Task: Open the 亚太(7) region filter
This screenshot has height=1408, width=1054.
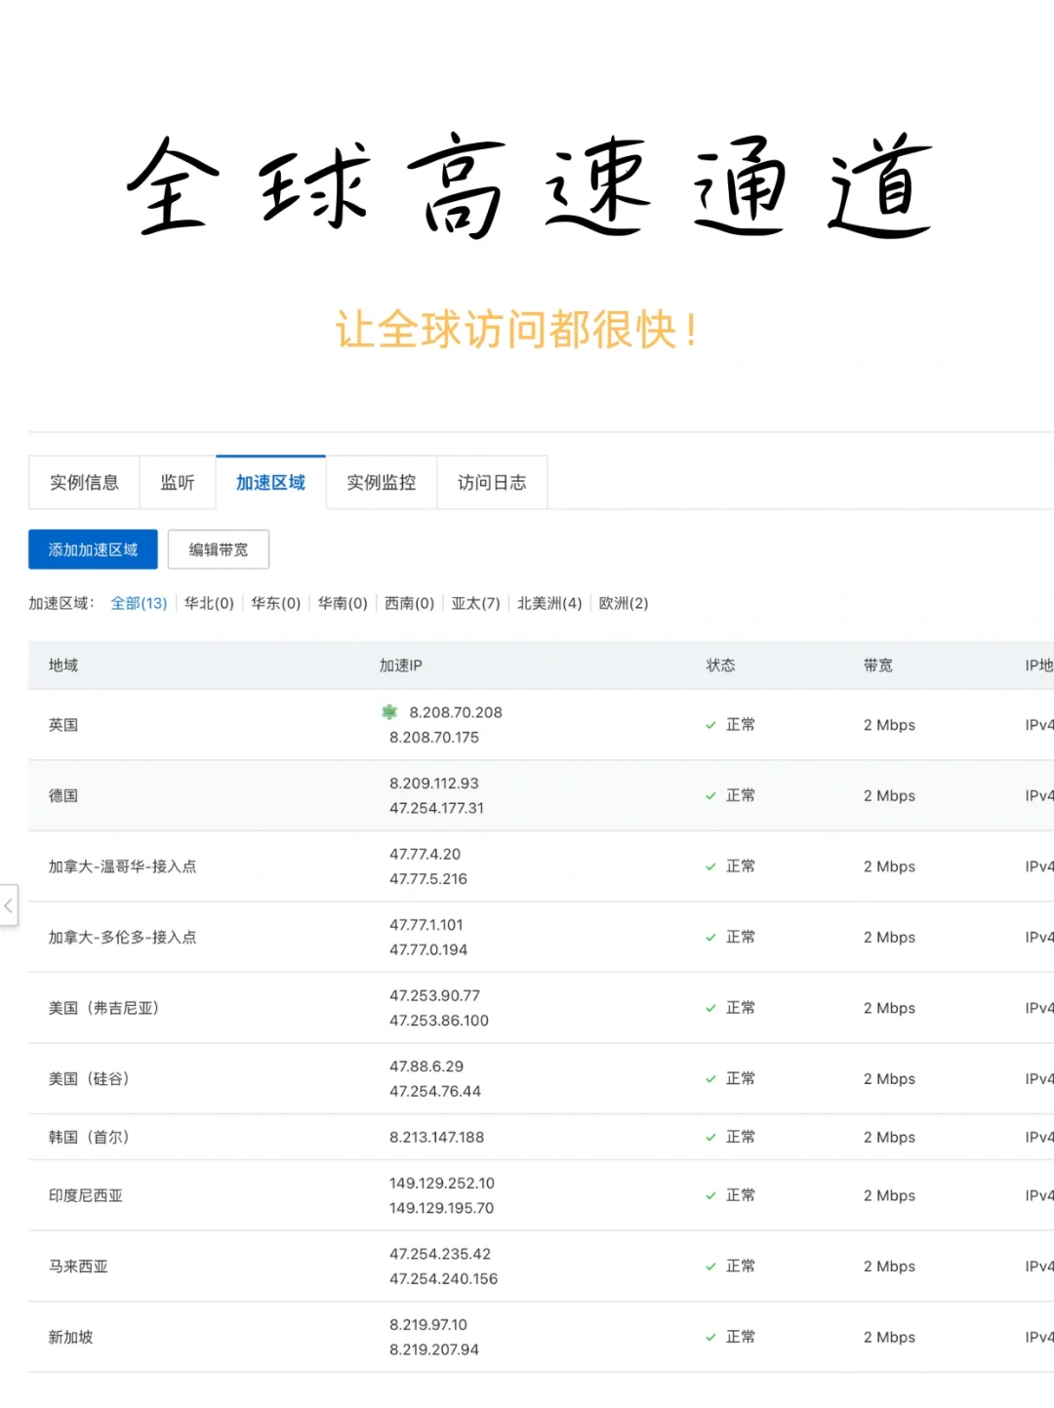Action: coord(475,603)
